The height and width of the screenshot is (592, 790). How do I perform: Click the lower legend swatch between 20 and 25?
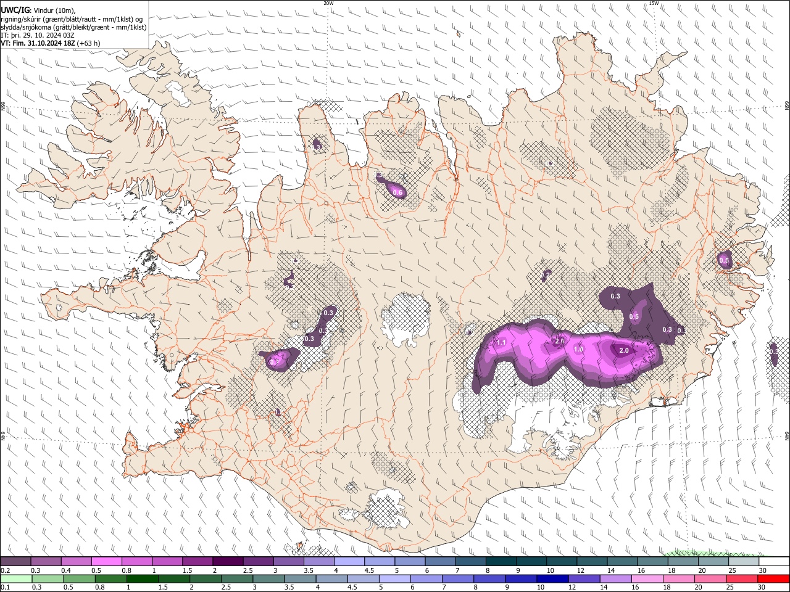[x=711, y=578]
